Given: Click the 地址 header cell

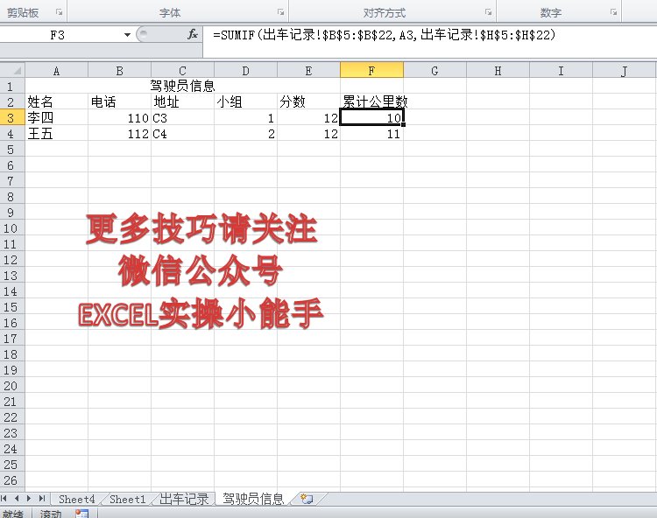Looking at the screenshot, I should point(183,101).
